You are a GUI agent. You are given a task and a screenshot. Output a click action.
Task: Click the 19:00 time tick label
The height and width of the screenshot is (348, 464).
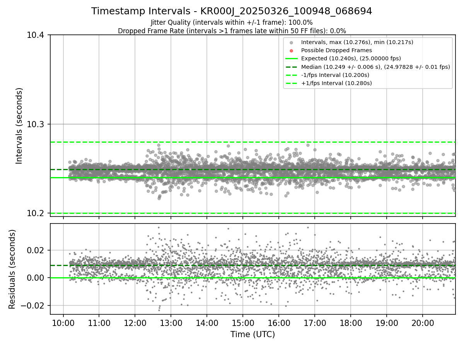387,322
